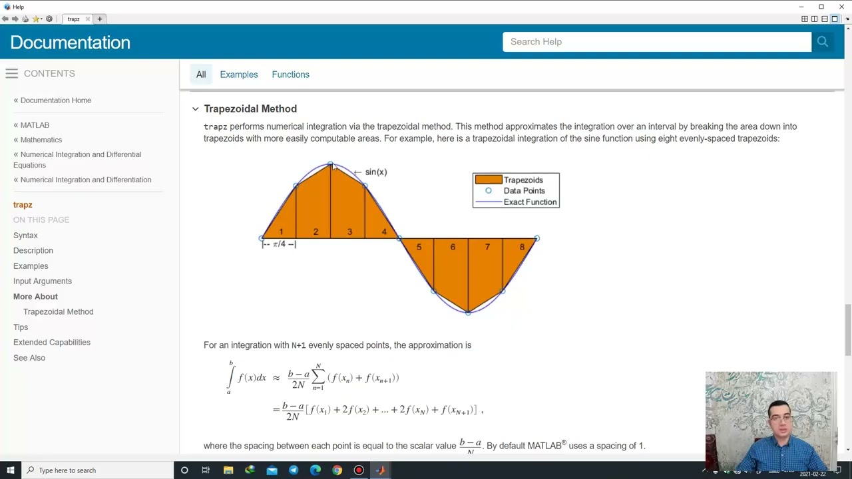Jump to More About
This screenshot has height=479, width=852.
[35, 297]
